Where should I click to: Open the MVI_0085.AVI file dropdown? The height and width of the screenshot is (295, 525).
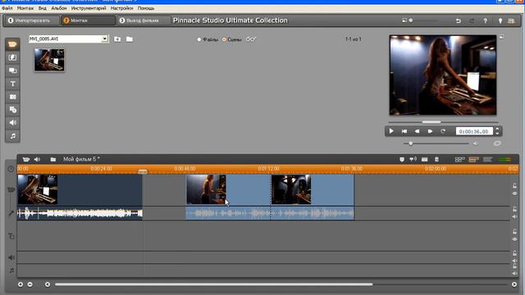coord(104,39)
